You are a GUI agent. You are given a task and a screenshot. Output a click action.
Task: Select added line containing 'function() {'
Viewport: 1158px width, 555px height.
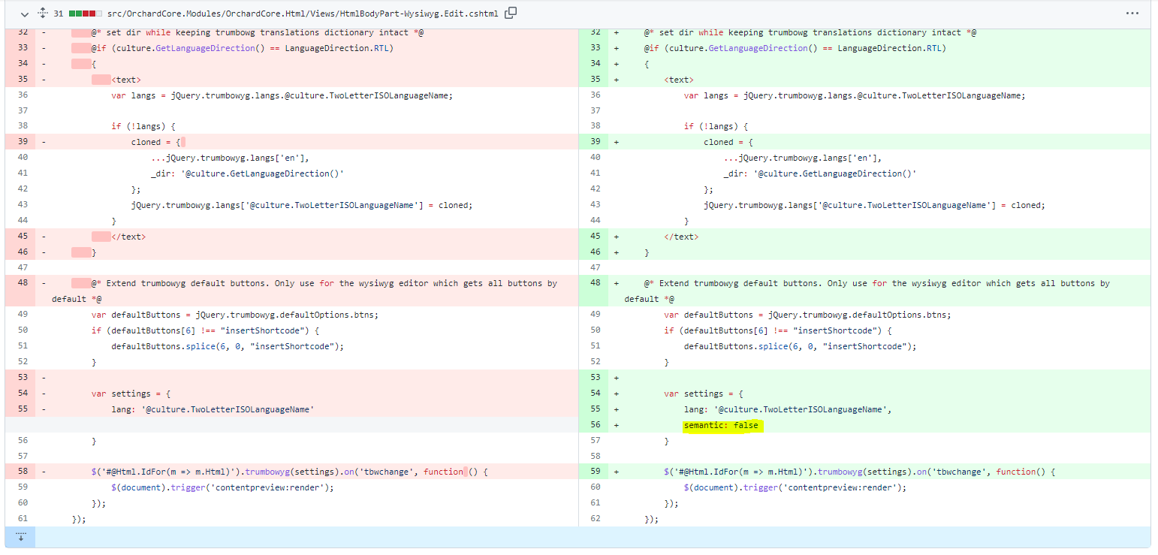pyautogui.click(x=860, y=472)
